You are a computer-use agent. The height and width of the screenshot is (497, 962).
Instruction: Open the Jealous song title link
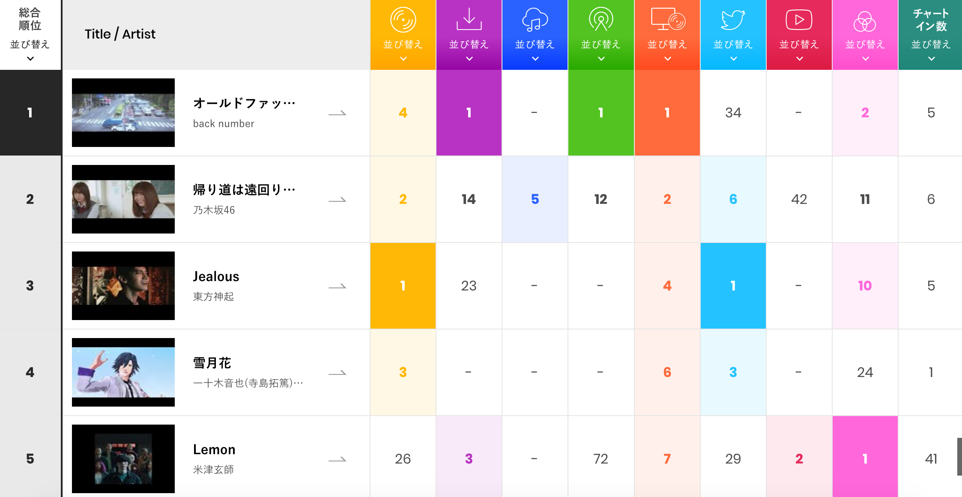point(216,276)
